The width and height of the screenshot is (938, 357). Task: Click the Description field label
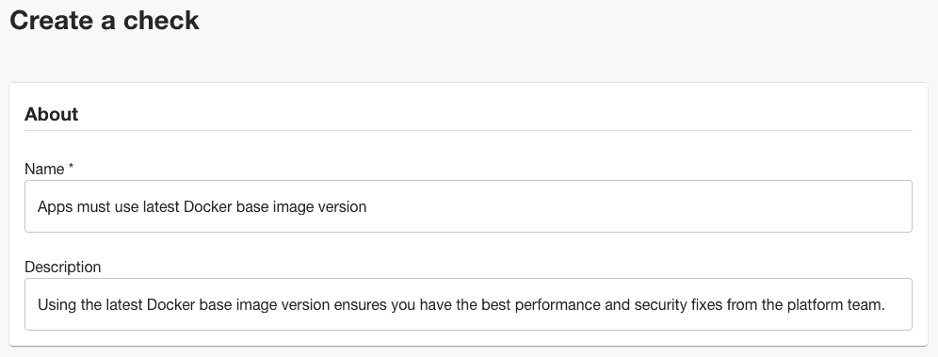click(x=63, y=267)
